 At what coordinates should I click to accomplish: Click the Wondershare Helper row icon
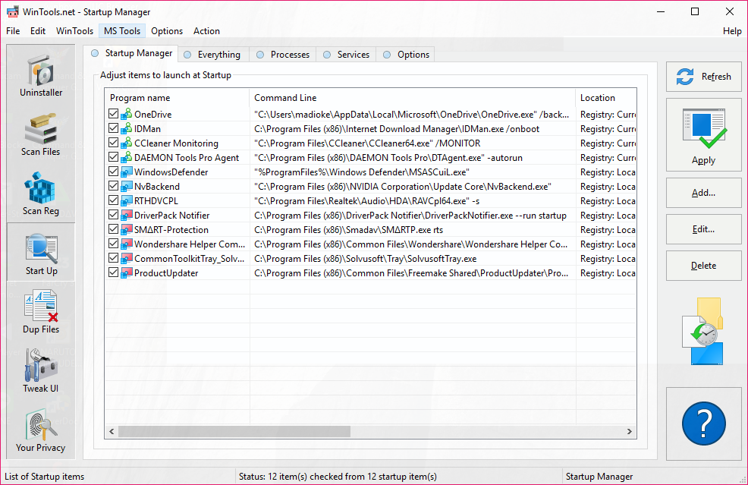click(127, 244)
